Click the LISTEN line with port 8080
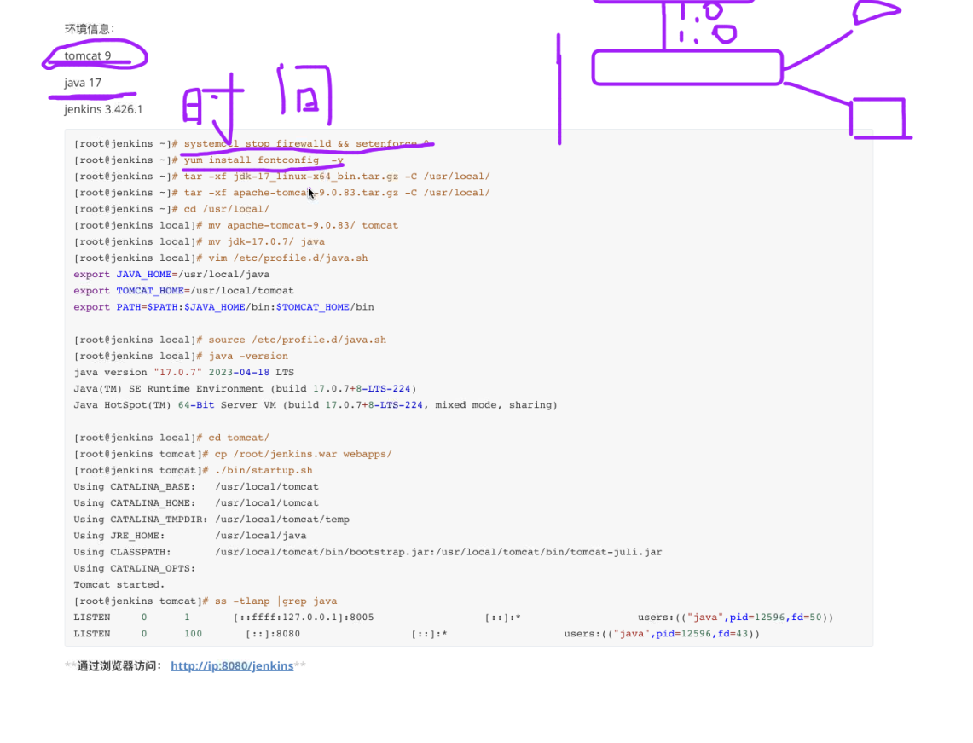The width and height of the screenshot is (973, 743). click(x=417, y=633)
